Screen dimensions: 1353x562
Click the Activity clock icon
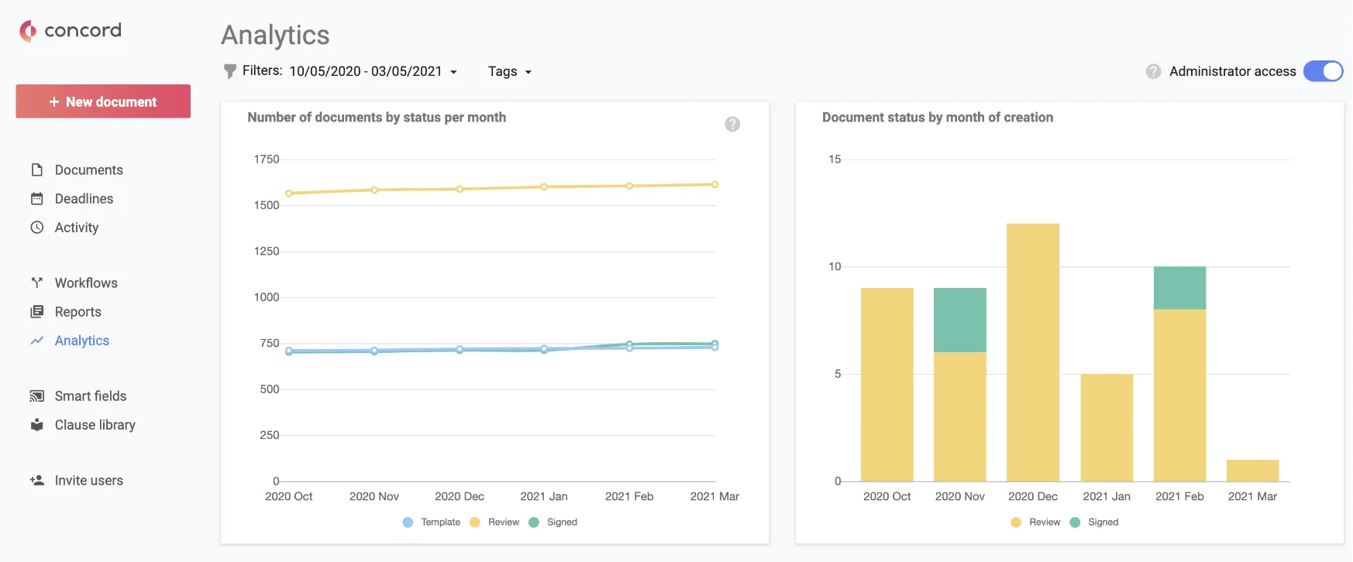click(x=36, y=228)
